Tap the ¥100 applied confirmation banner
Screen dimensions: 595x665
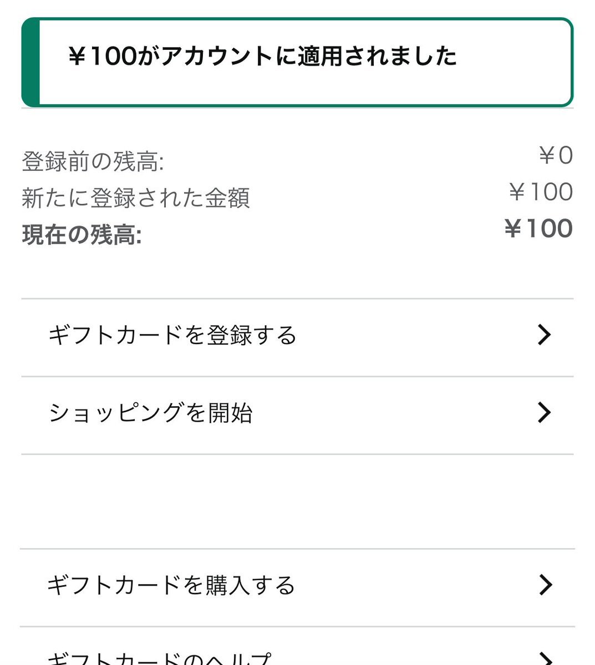pyautogui.click(x=297, y=62)
